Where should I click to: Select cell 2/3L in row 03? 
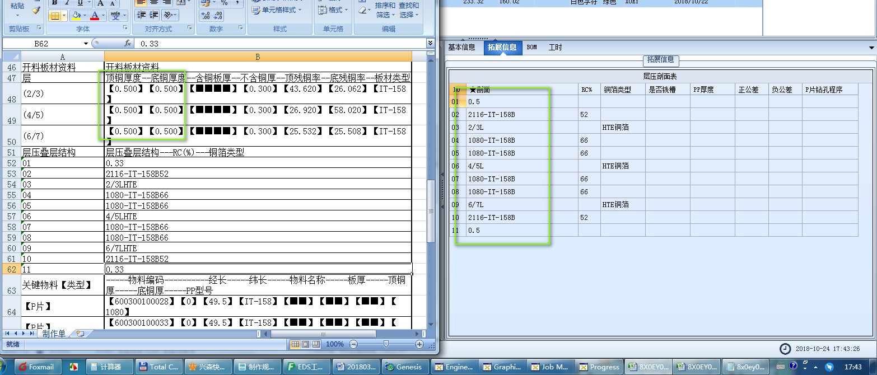point(522,128)
